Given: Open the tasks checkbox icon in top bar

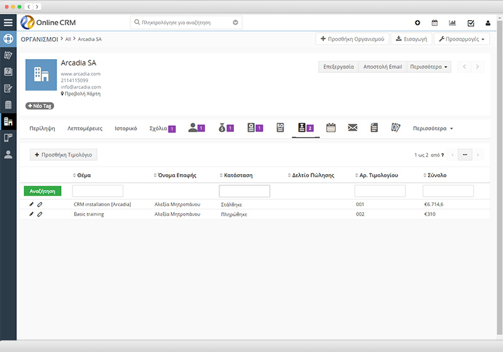Looking at the screenshot, I should (x=471, y=23).
